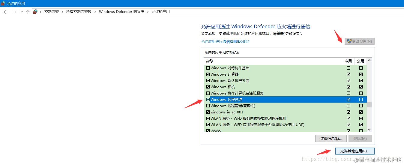Go up one level with up arrow
This screenshot has width=404, height=165.
(28, 12)
